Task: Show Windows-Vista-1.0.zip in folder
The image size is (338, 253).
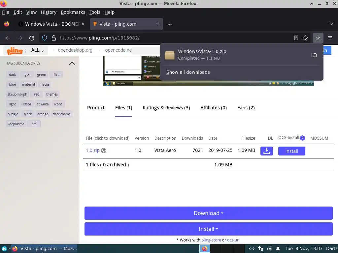Action: point(314,55)
